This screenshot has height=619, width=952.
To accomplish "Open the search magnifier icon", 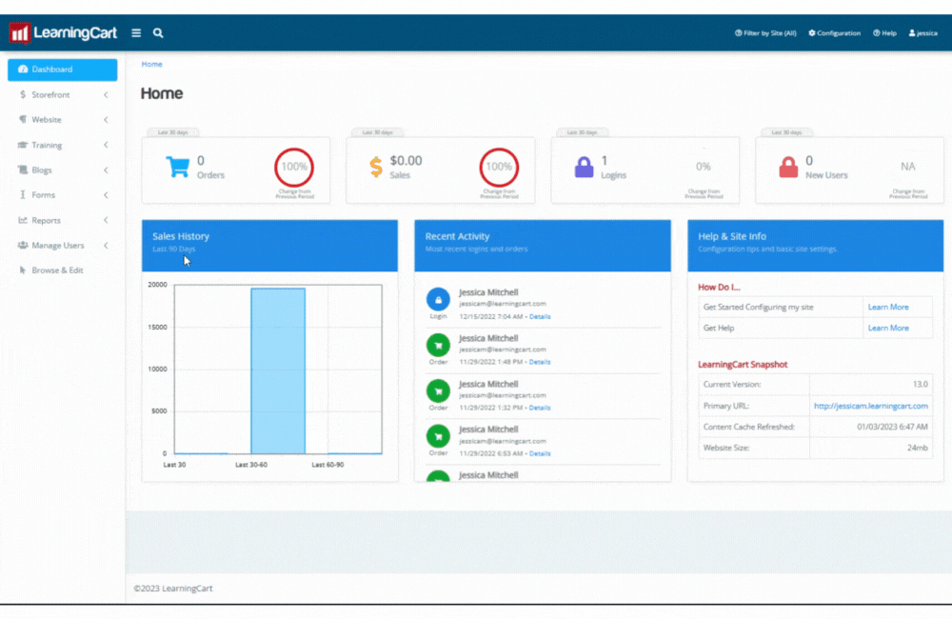I will coord(158,32).
